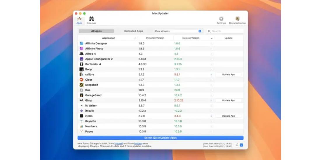This screenshot has width=321, height=160.
Task: Sort by Application column header
Action: [109, 38]
